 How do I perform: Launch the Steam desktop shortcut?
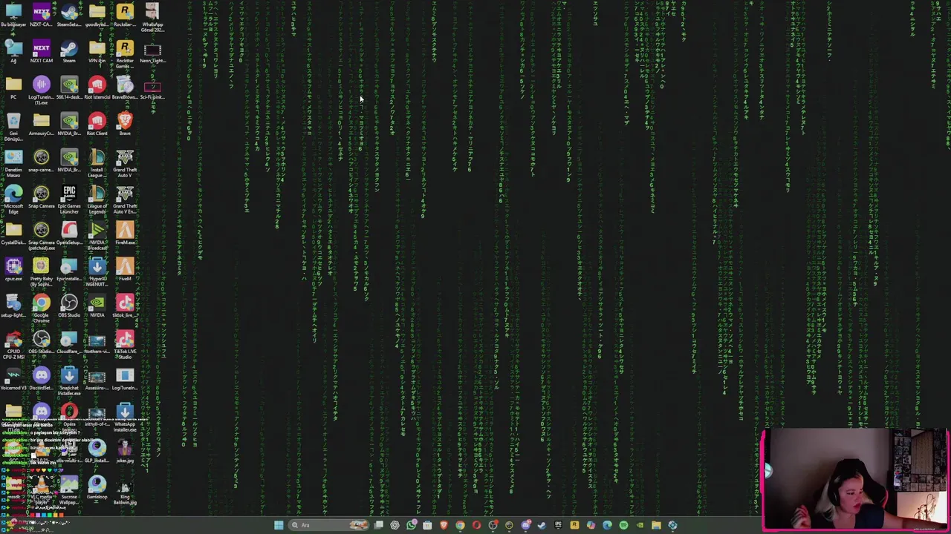pos(69,53)
